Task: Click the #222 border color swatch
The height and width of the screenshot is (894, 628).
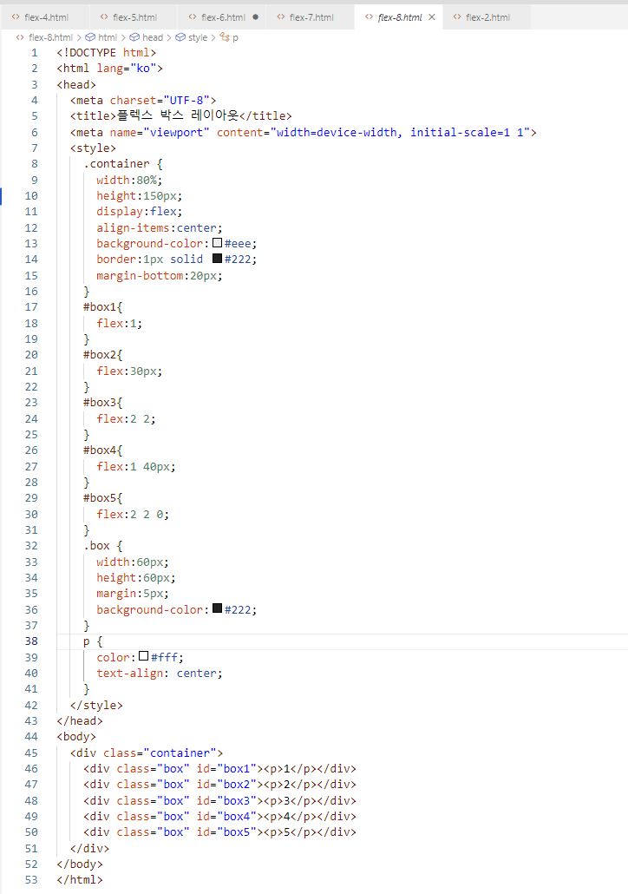Action: (217, 259)
